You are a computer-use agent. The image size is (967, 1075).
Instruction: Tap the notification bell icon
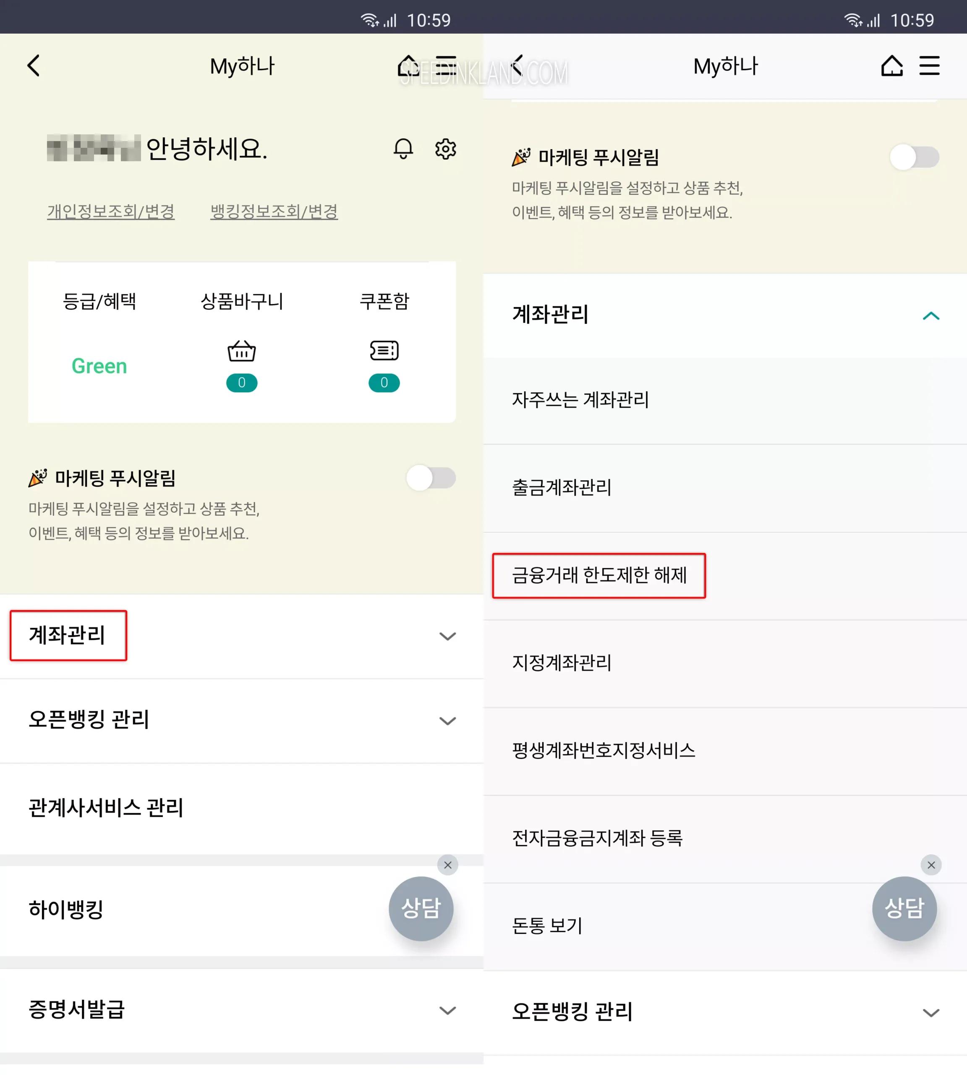(403, 148)
